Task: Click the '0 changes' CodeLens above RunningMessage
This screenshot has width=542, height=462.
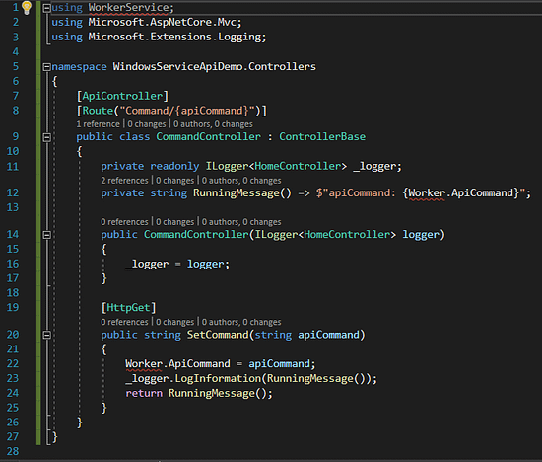Action: (174, 180)
